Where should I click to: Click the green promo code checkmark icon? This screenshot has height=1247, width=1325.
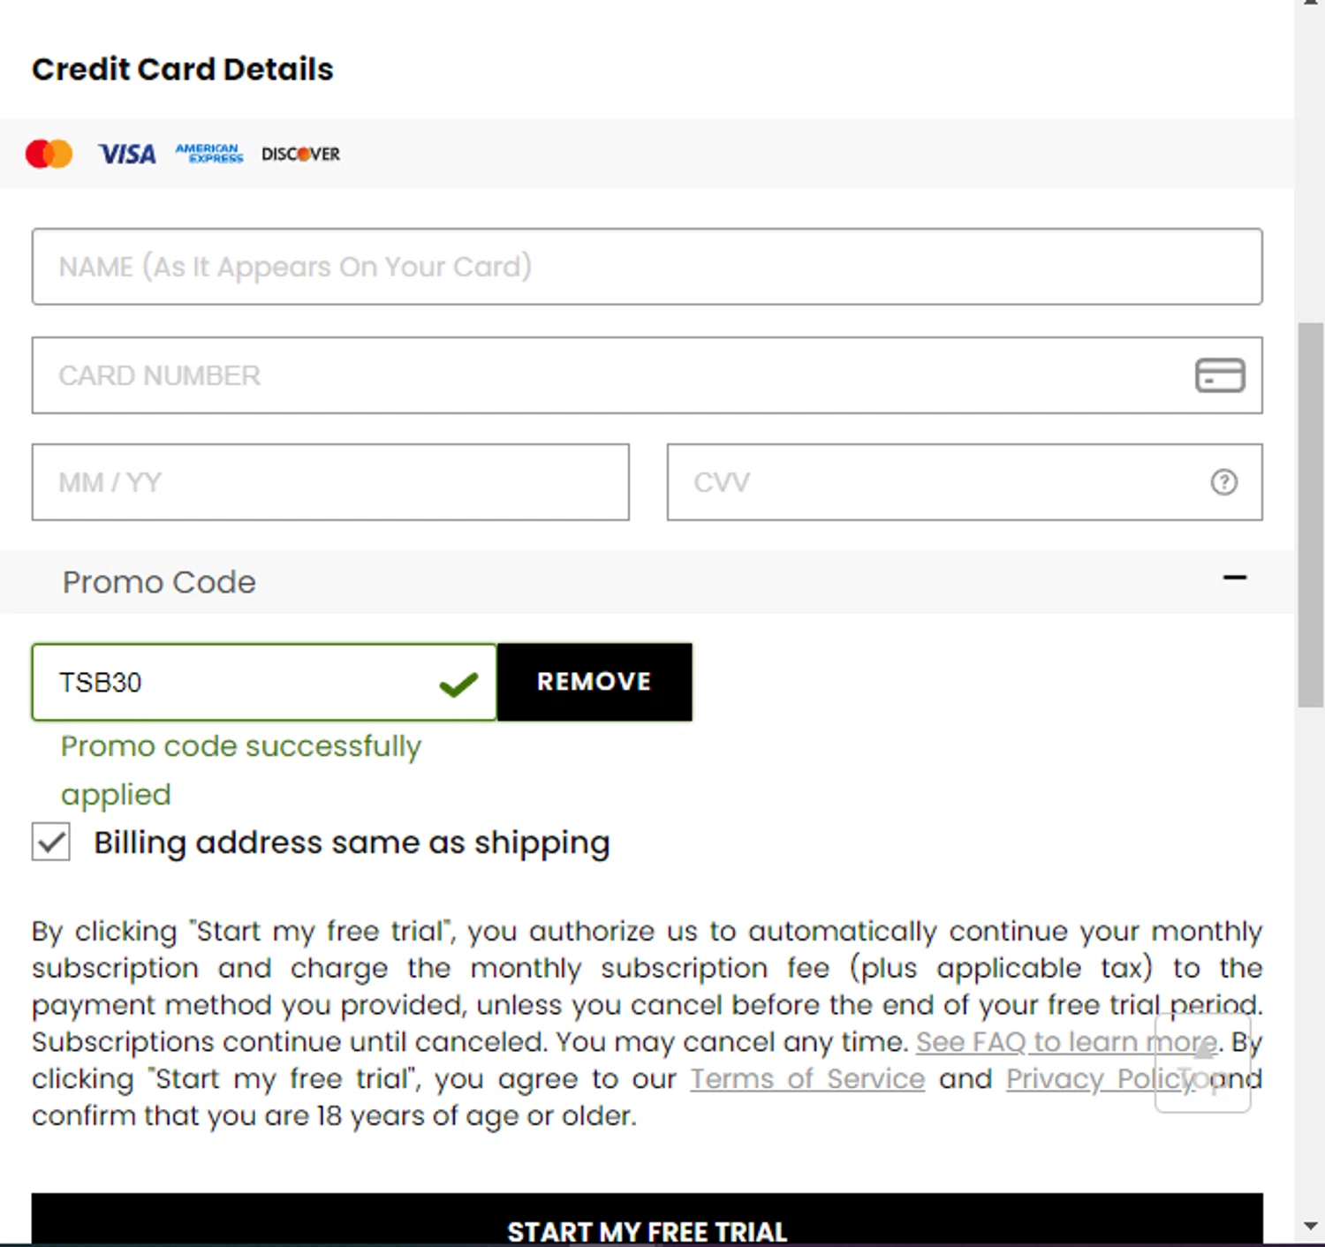click(x=458, y=684)
